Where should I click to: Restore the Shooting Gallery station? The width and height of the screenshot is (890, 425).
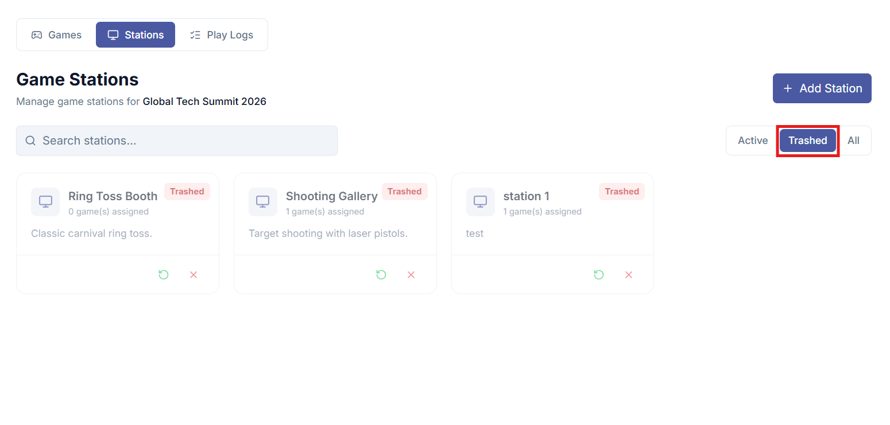pyautogui.click(x=381, y=275)
